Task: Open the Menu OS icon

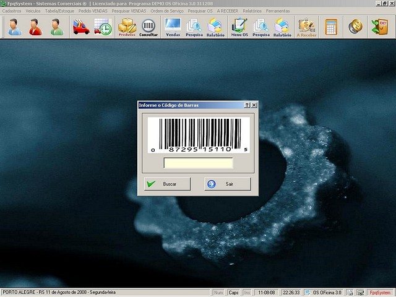Action: coord(239,27)
